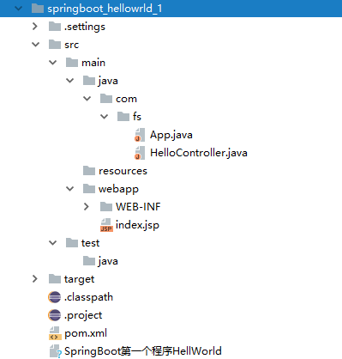Click the HelloController.java Java file icon

pos(140,153)
